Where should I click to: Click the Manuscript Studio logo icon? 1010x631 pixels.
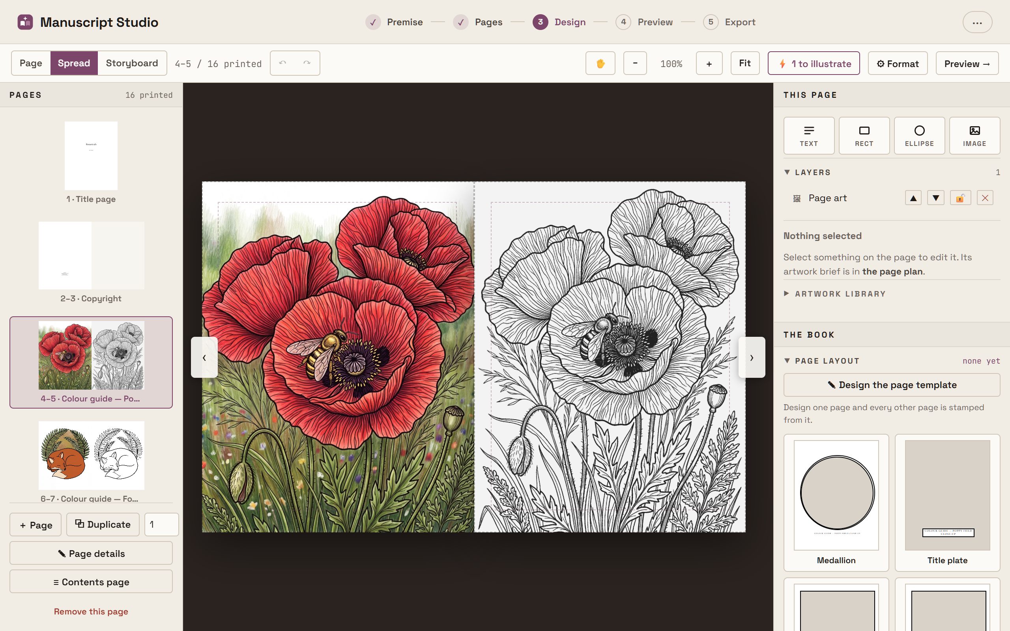(25, 22)
